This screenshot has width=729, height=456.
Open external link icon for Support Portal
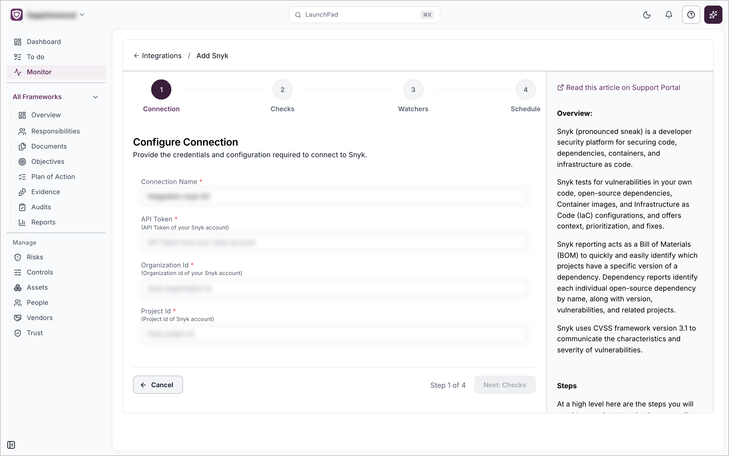coord(560,87)
